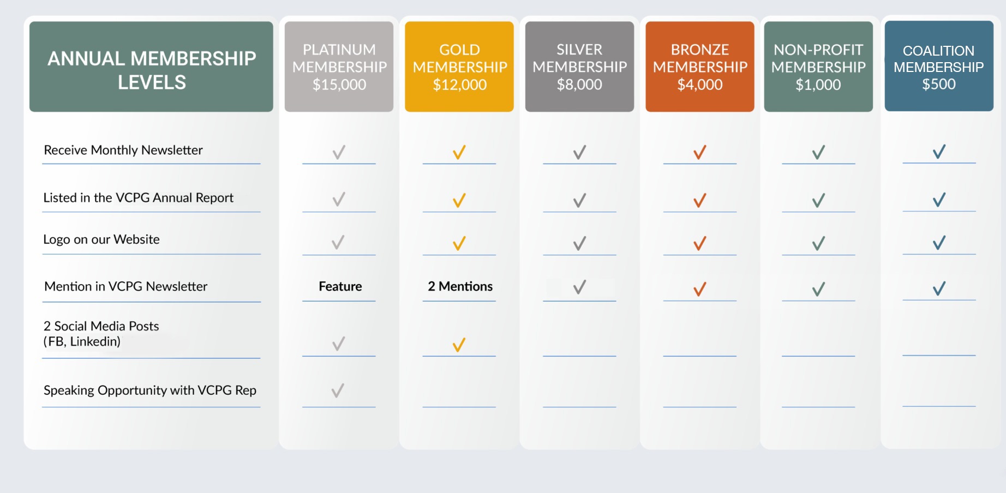Click the Platinum Membership $15,000 header
The image size is (1006, 493).
(339, 67)
